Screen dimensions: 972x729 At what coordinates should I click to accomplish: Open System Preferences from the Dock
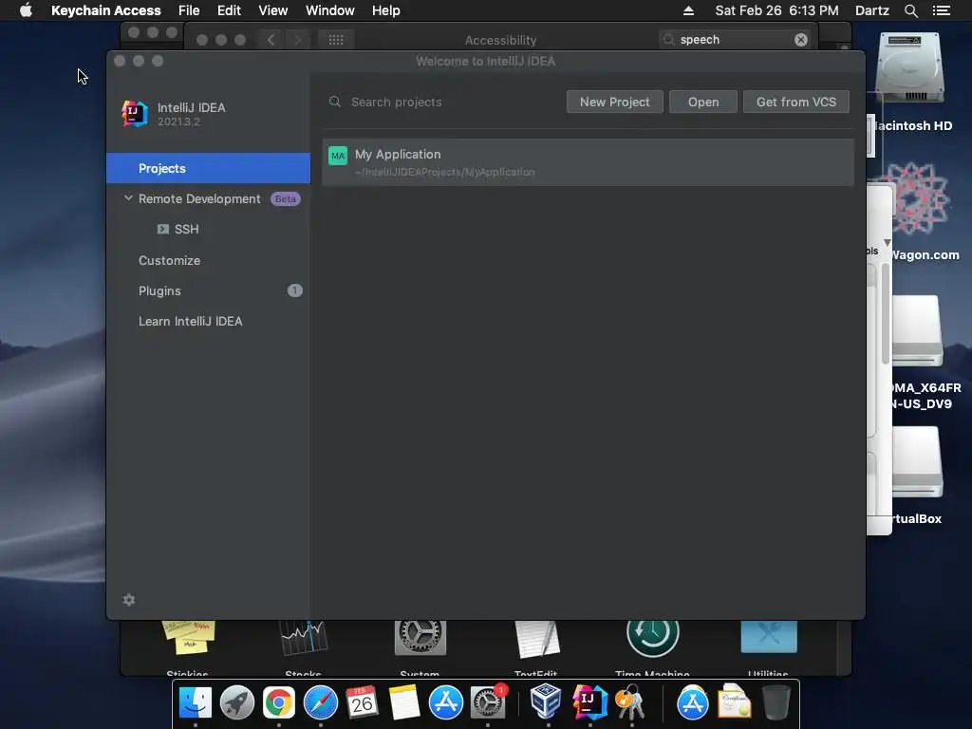pos(487,702)
